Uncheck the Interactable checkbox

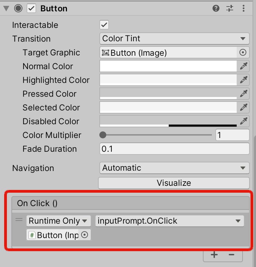(x=104, y=25)
